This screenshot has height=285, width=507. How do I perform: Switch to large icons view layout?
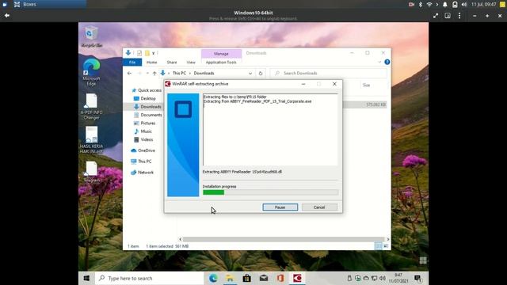(386, 246)
